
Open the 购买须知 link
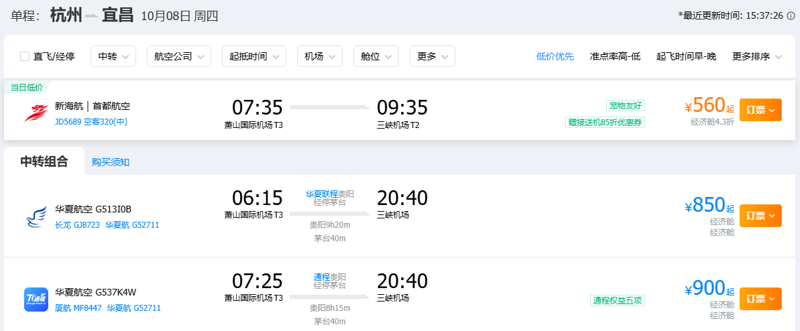point(111,162)
